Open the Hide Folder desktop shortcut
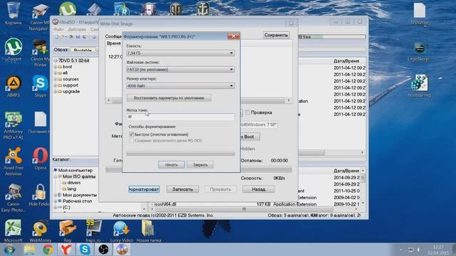456x256 pixels. (39, 195)
